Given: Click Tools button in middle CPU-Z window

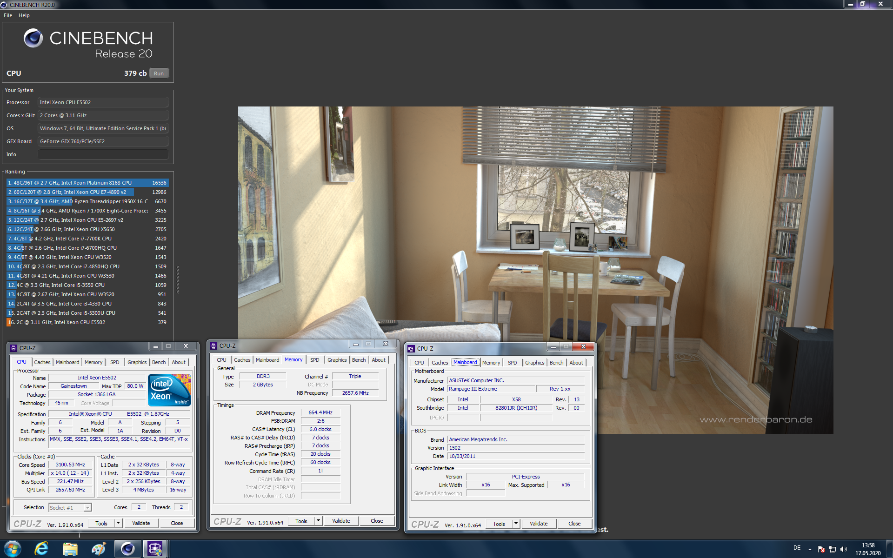Looking at the screenshot, I should click(x=301, y=521).
